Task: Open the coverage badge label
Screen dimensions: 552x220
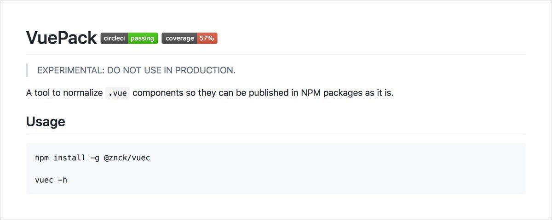Action: pos(179,38)
